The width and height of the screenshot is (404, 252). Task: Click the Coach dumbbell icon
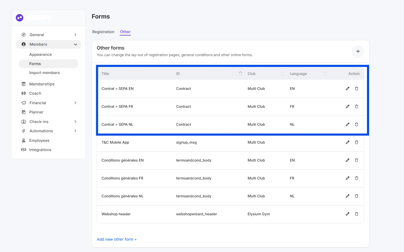[x=24, y=93]
